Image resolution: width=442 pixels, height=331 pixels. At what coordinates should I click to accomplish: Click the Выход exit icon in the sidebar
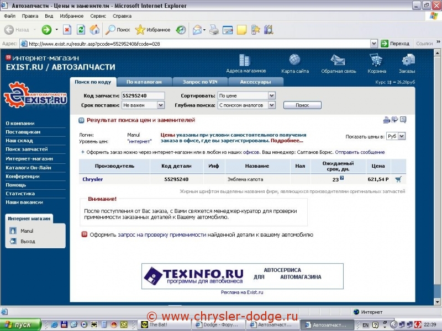(13, 241)
